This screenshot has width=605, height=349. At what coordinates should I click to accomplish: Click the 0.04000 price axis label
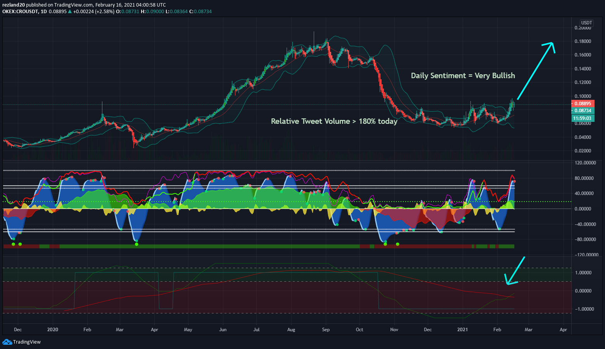point(583,137)
